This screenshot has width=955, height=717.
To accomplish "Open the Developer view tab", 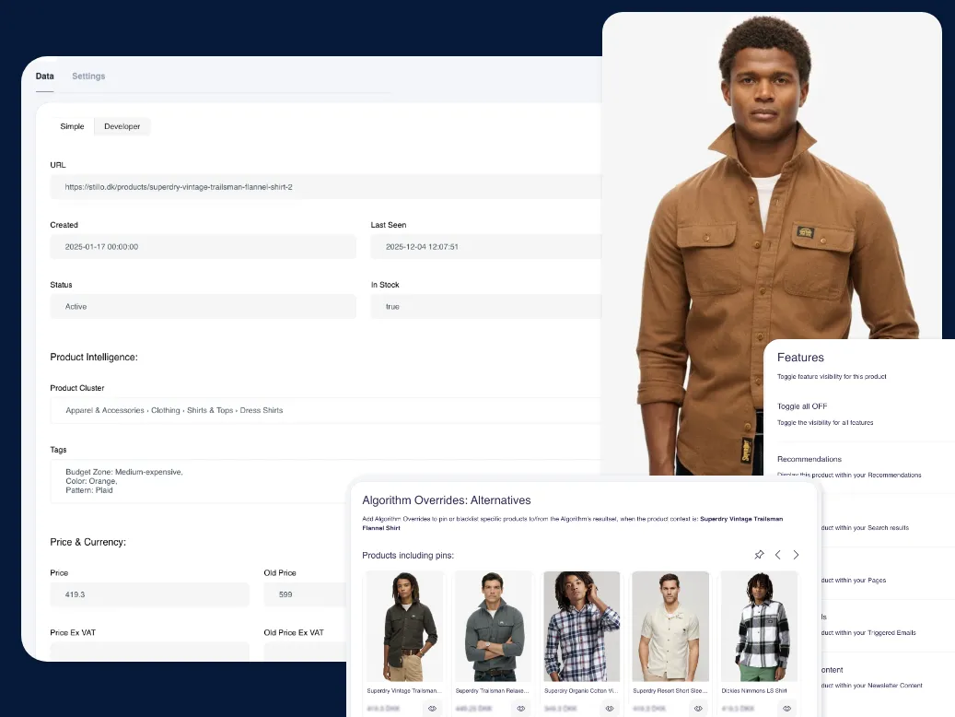I will click(122, 126).
